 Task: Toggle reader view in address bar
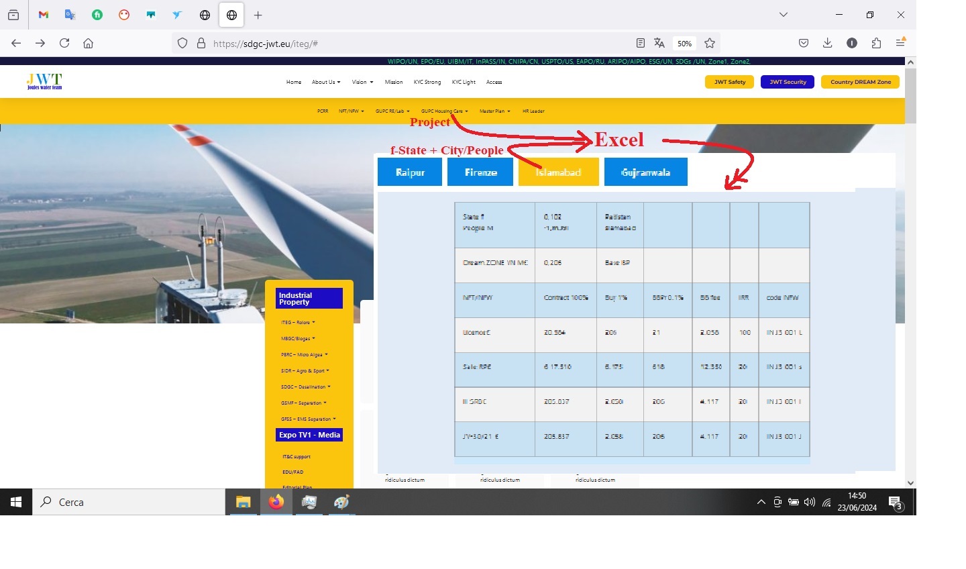(641, 43)
